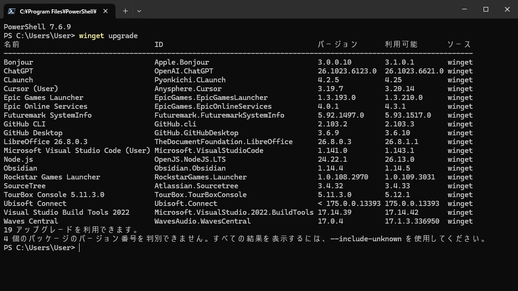Image resolution: width=518 pixels, height=291 pixels.
Task: Click the バージョン column header
Action: coord(338,45)
